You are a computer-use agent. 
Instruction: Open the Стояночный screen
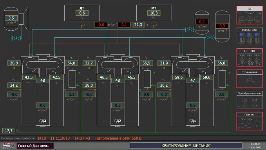[x=250, y=79]
